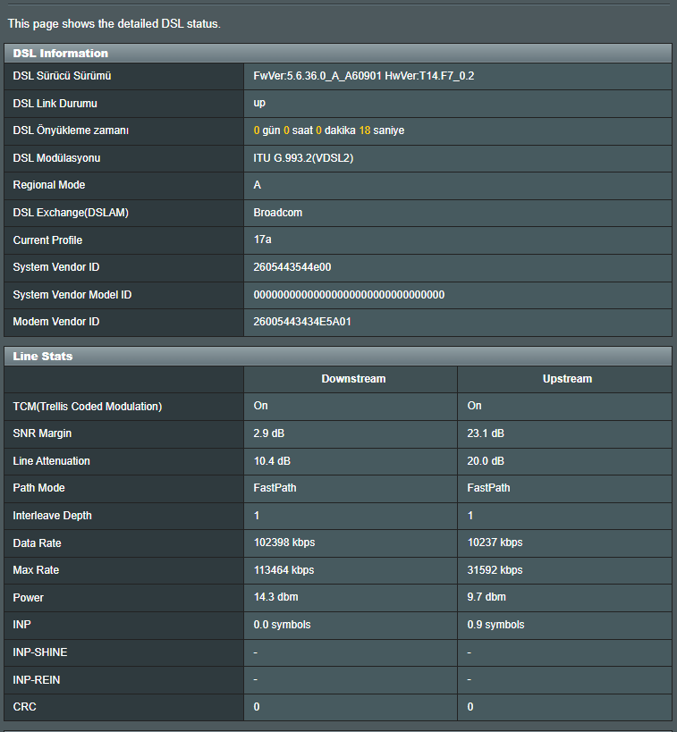Image resolution: width=677 pixels, height=732 pixels.
Task: Click the DSL uptime value showing 18 saniye
Action: click(x=329, y=130)
